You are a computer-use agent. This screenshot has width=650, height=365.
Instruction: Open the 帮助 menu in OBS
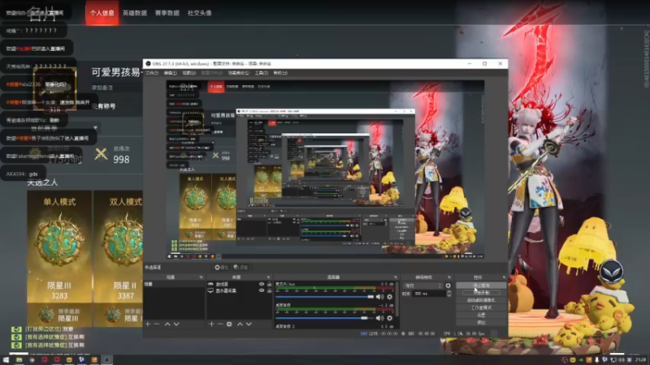(x=280, y=73)
